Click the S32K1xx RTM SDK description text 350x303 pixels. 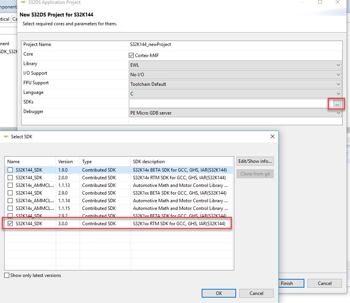179,224
